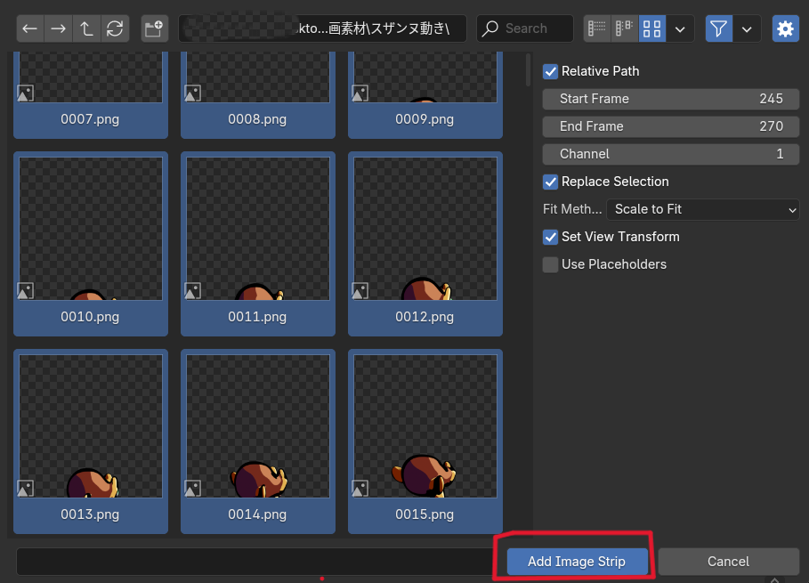Image resolution: width=809 pixels, height=583 pixels.
Task: Click the Cancel button
Action: 728,562
